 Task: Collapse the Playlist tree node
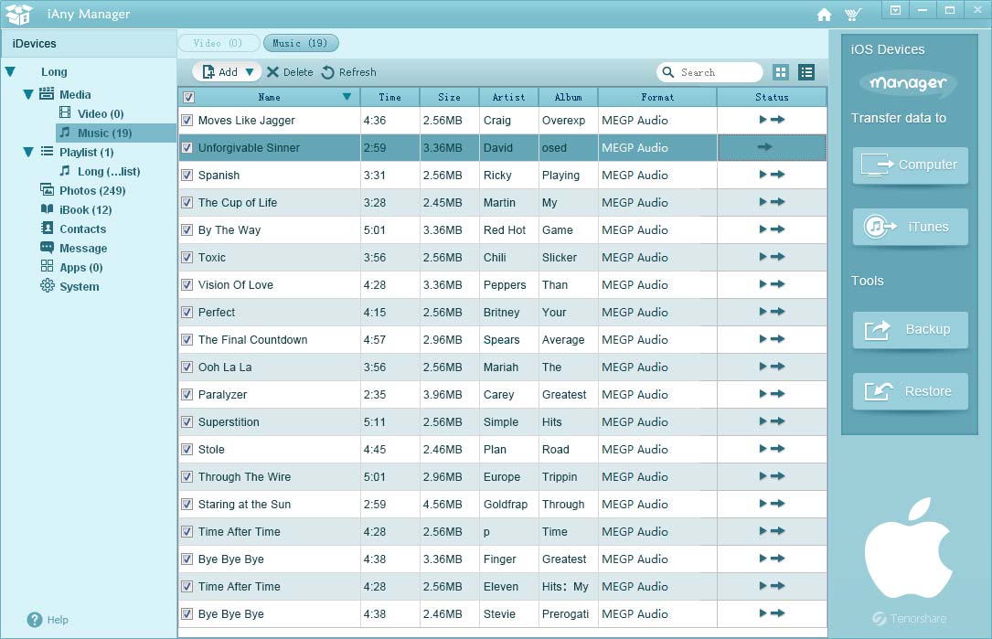pyautogui.click(x=28, y=152)
